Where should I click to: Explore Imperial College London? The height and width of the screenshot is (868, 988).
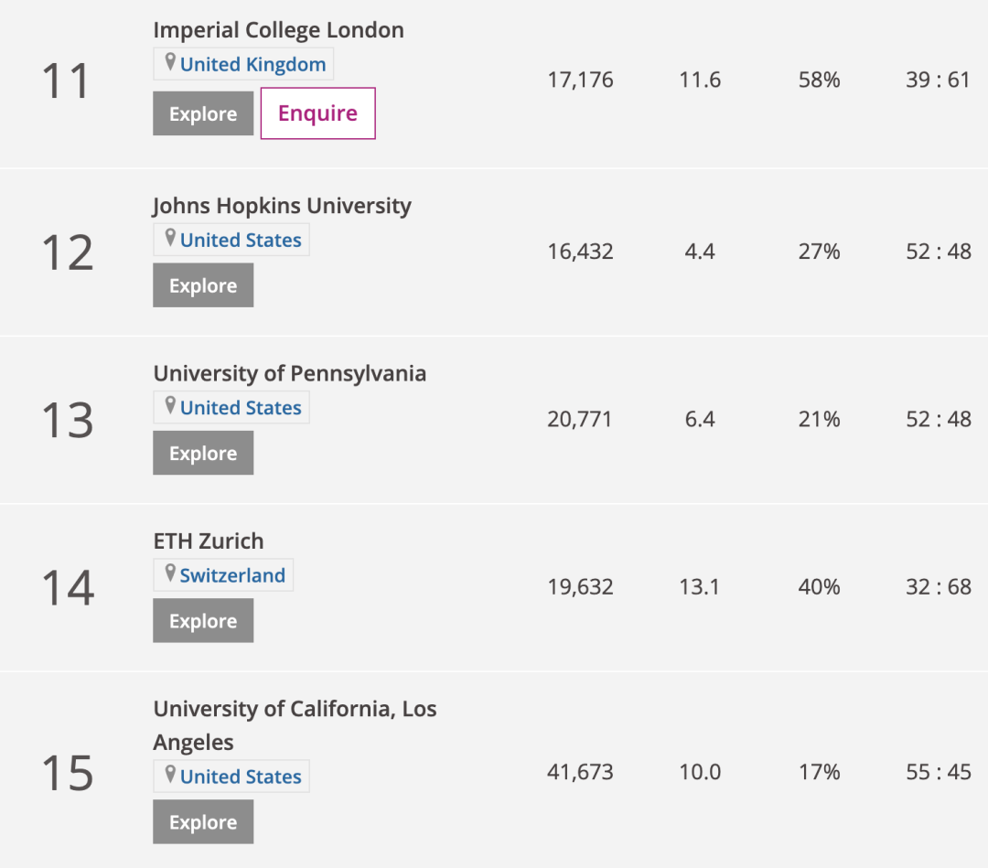203,114
